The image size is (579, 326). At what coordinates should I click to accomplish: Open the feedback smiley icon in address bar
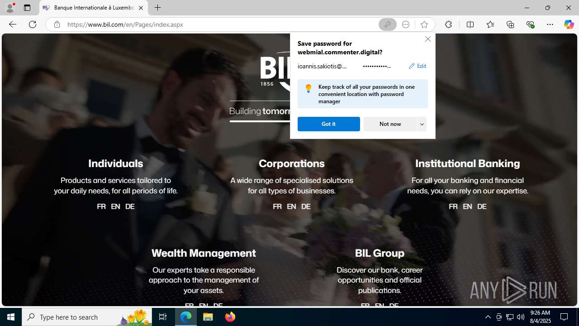(406, 24)
